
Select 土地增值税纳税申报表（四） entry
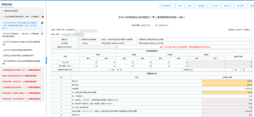coord(22,70)
